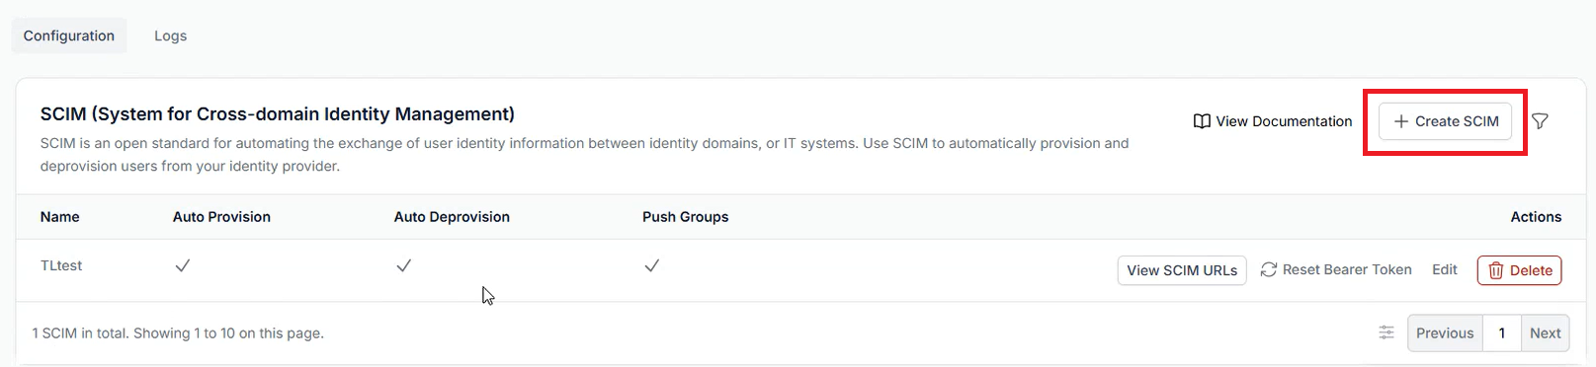
Task: Click the SCIM section heading text
Action: tap(278, 114)
